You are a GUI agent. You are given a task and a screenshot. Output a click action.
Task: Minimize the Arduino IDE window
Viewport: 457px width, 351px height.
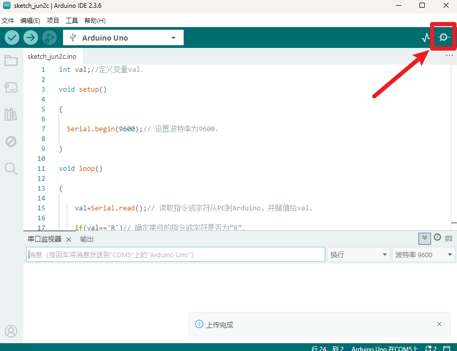pos(399,5)
